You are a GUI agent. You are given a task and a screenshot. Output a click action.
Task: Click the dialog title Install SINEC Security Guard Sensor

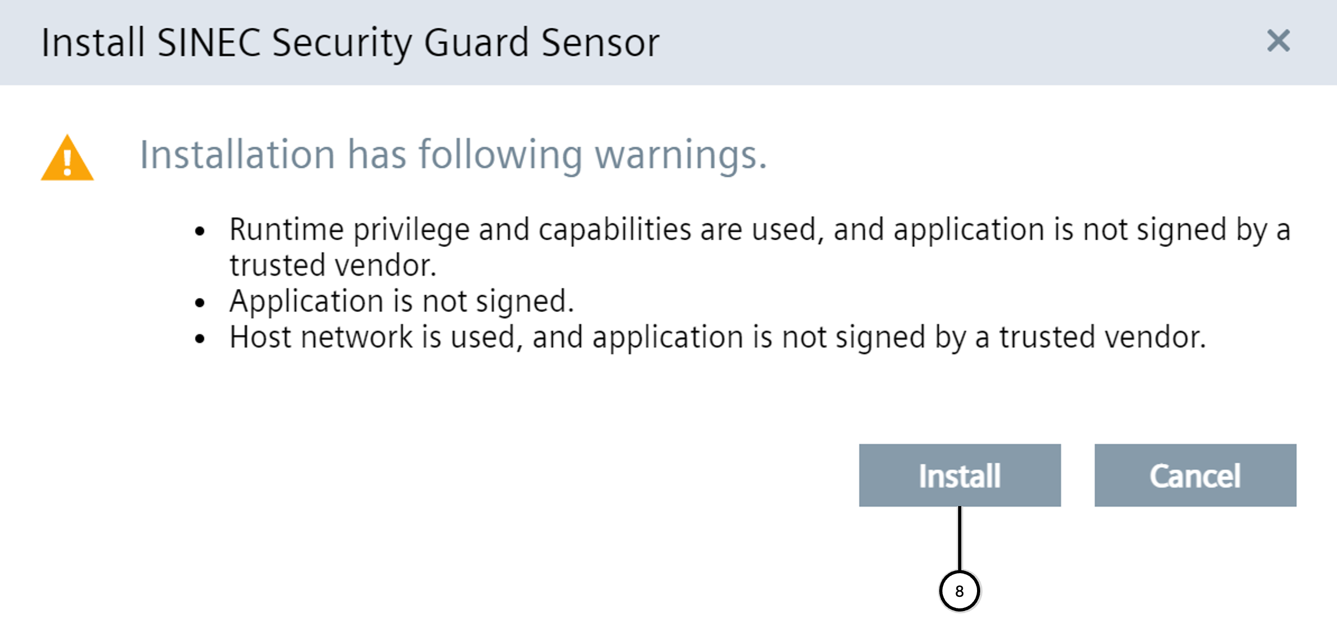(350, 43)
